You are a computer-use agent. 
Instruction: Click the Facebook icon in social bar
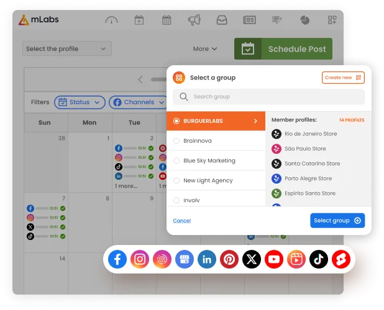[117, 259]
